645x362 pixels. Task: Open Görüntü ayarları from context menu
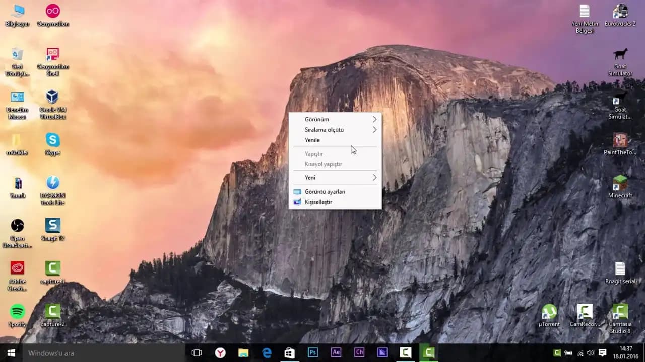tap(325, 192)
